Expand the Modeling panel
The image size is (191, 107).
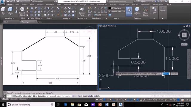(9, 18)
